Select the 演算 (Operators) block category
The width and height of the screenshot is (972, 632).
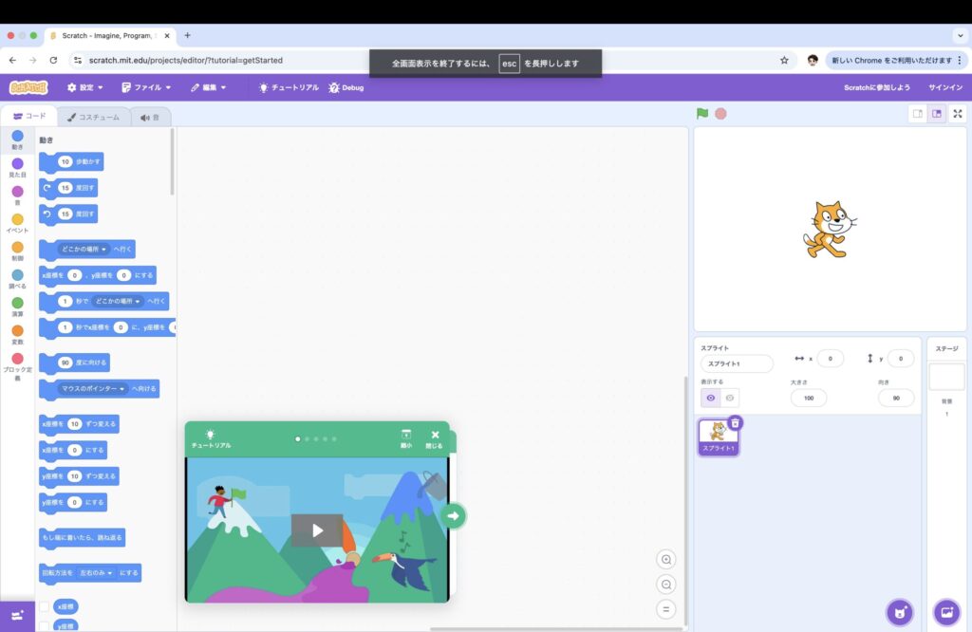click(x=17, y=307)
